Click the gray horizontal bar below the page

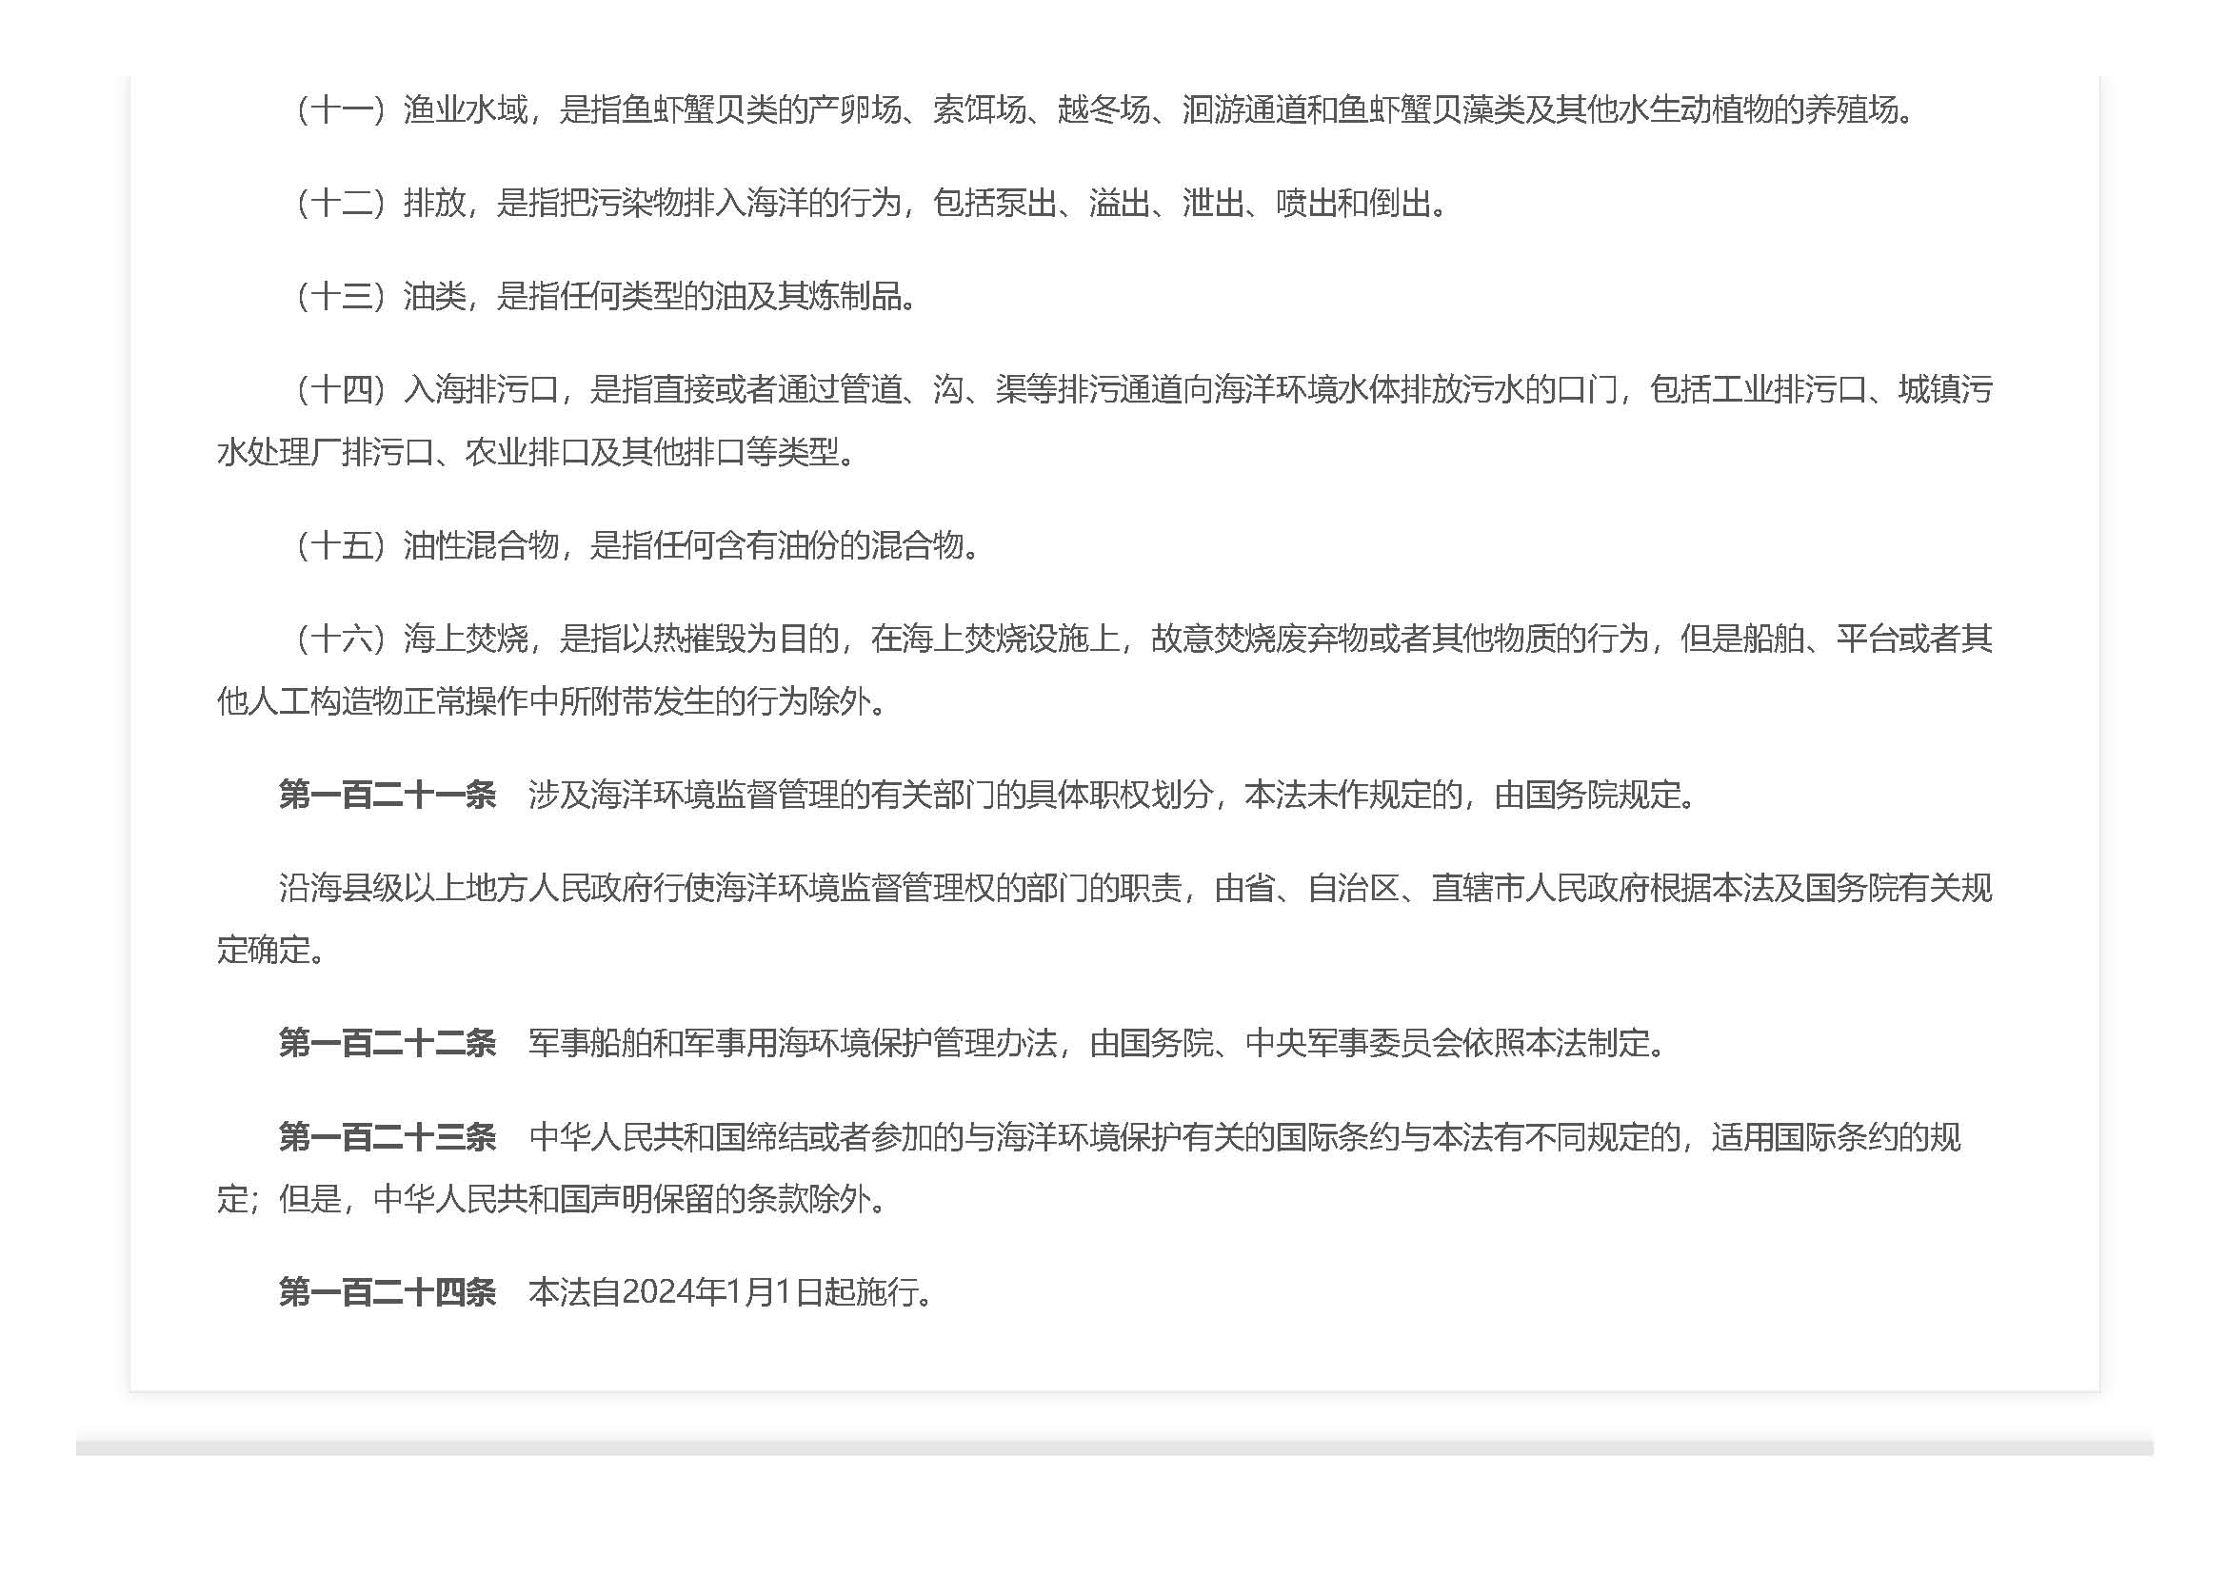pyautogui.click(x=1114, y=1447)
